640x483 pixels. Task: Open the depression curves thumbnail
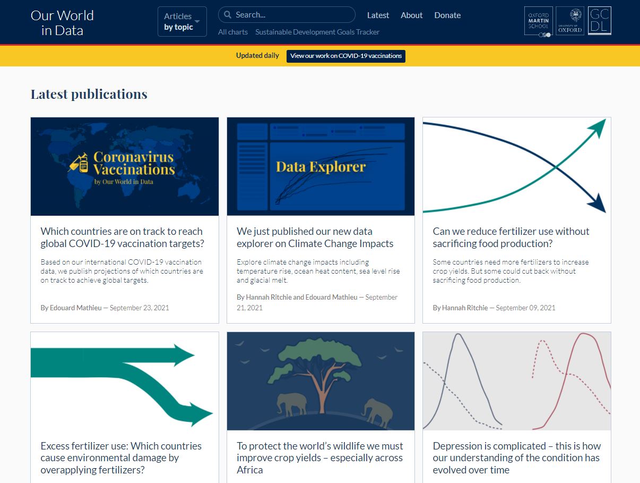point(517,381)
